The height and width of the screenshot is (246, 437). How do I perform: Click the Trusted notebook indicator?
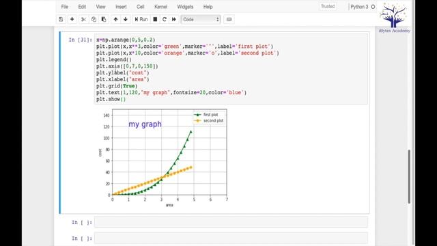(328, 6)
